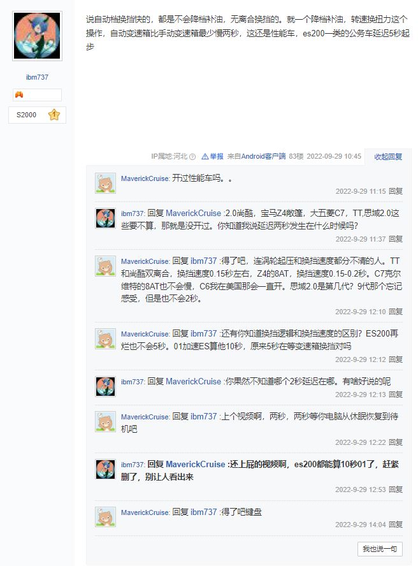Open the S2000 level badge
Image resolution: width=418 pixels, height=566 pixels.
click(x=37, y=115)
